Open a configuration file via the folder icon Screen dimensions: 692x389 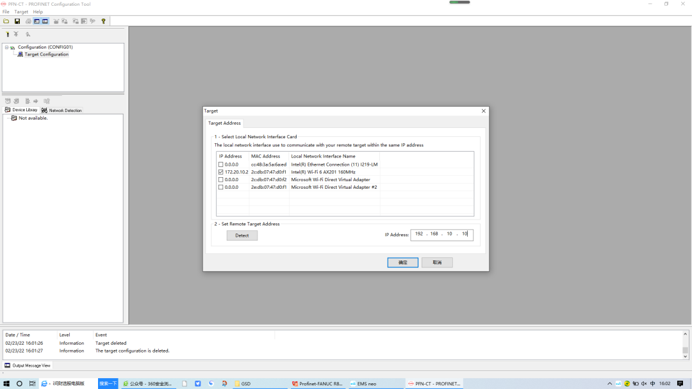(x=6, y=20)
